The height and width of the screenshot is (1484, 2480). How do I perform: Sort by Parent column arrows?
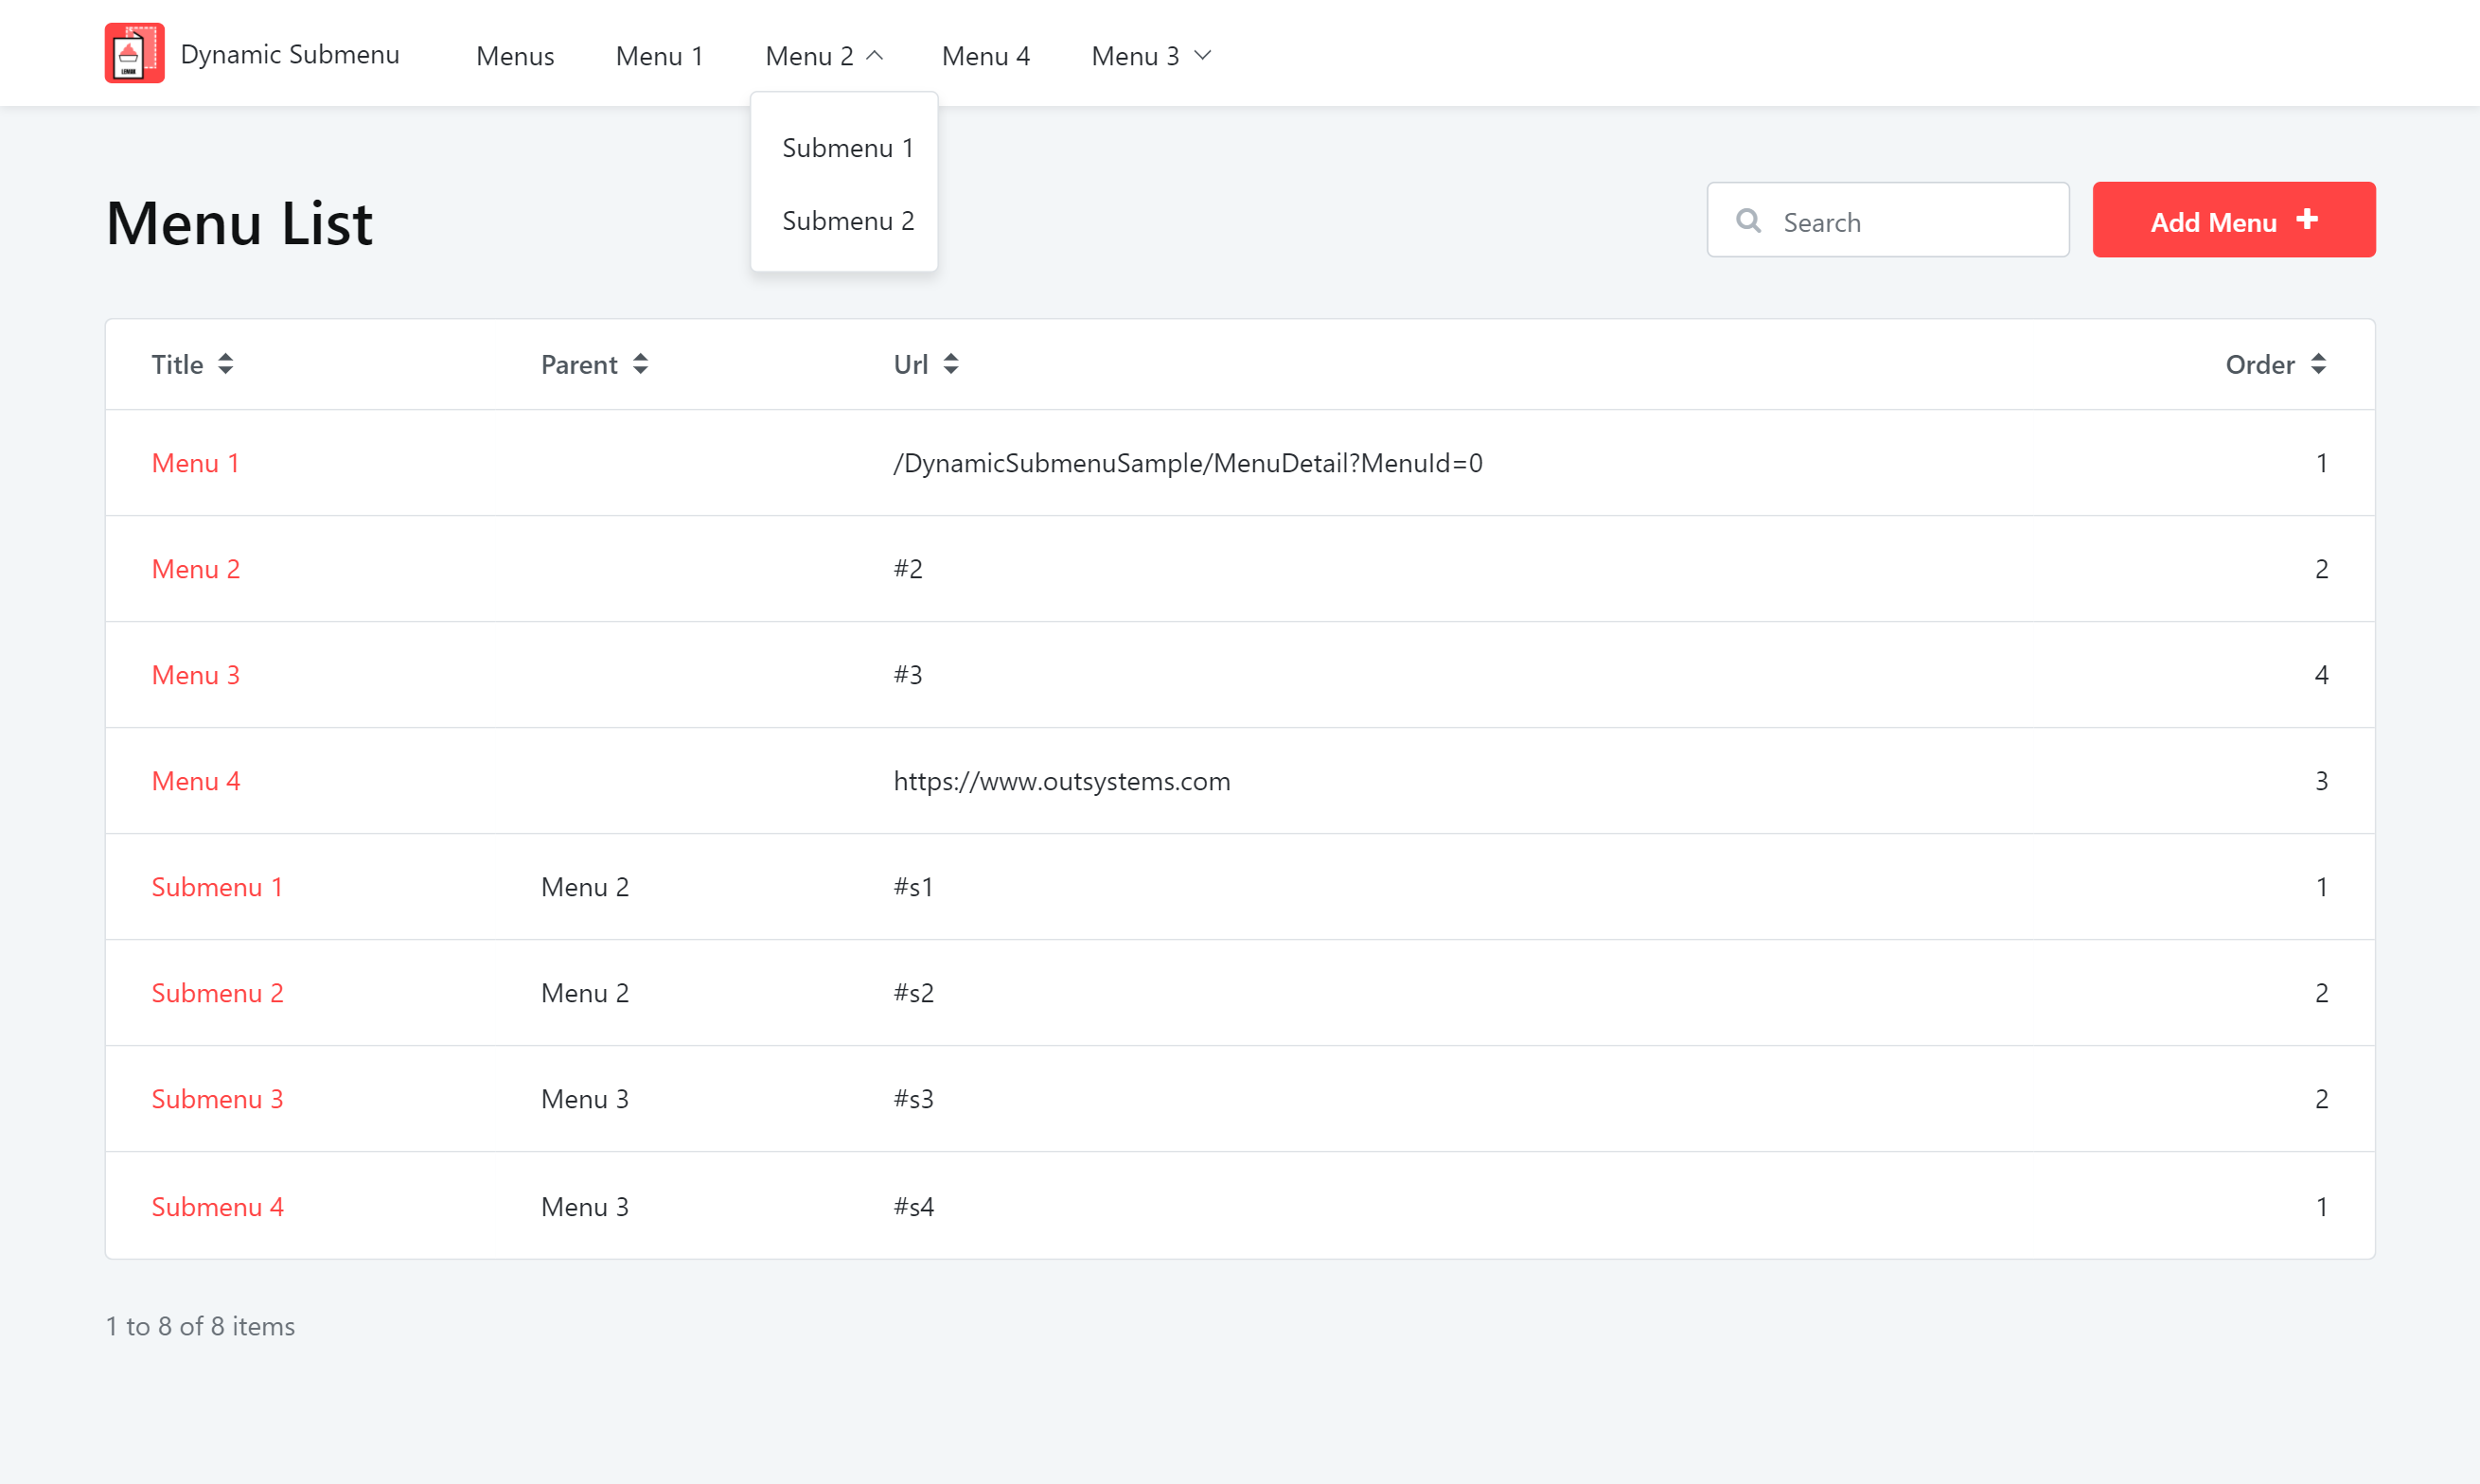640,364
